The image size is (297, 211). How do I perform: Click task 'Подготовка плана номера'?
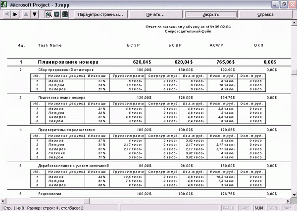62,98
